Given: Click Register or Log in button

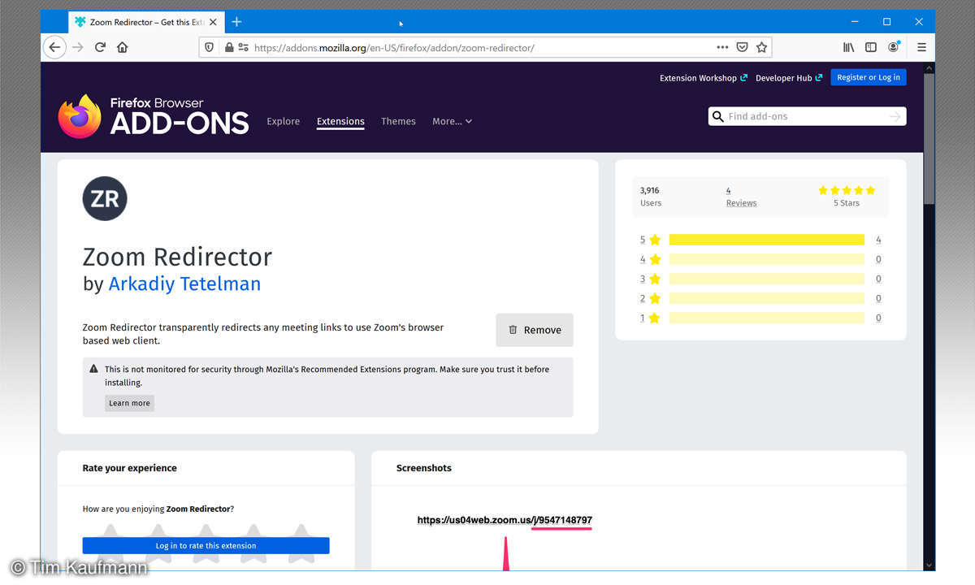Looking at the screenshot, I should (x=868, y=77).
